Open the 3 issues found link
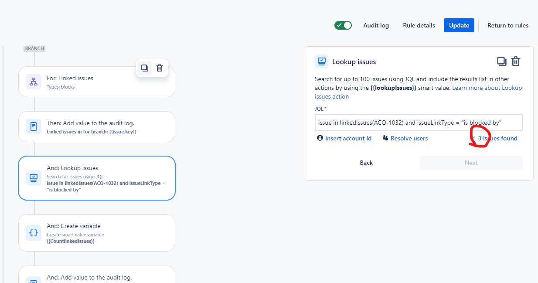This screenshot has height=283, width=538. (497, 138)
